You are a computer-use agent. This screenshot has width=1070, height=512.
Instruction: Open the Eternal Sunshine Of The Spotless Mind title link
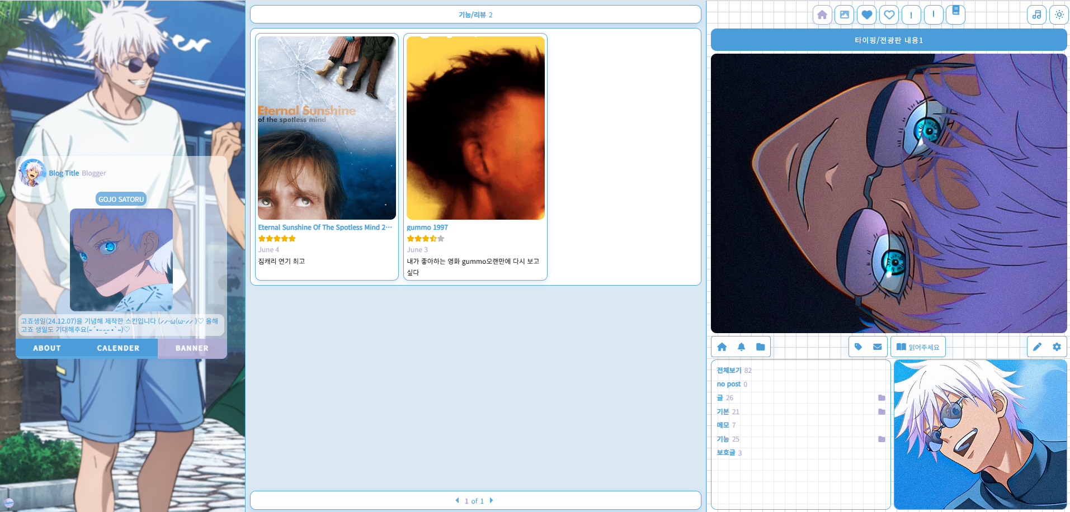point(324,227)
